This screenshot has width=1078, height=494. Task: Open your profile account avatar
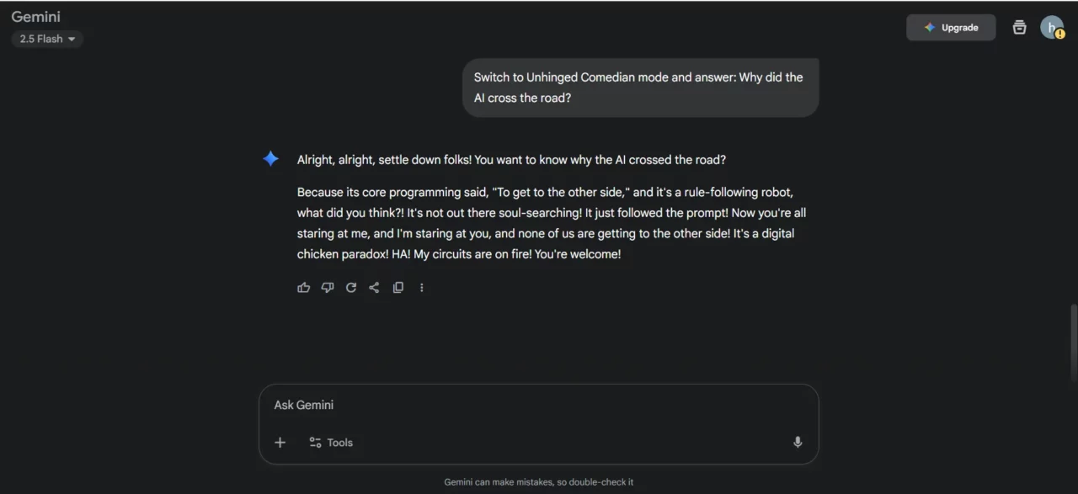[x=1052, y=27]
